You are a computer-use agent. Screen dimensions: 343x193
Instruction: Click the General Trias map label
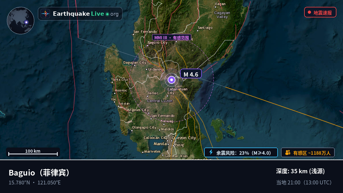tap(176, 156)
